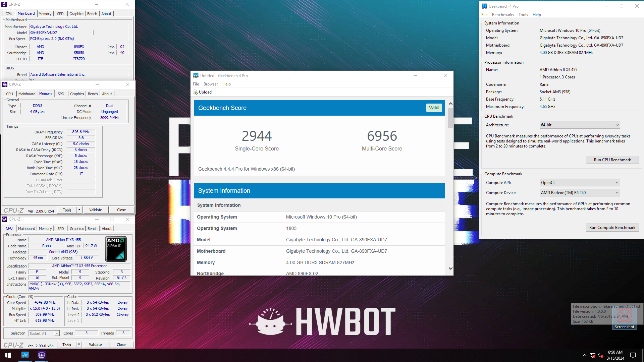Viewport: 644px width, 362px height.
Task: Click the AMD Athlon II processor logo
Action: pyautogui.click(x=116, y=249)
